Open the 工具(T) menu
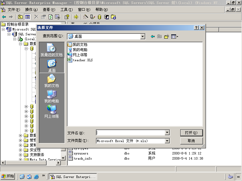The image size is (242, 181). click(66, 10)
